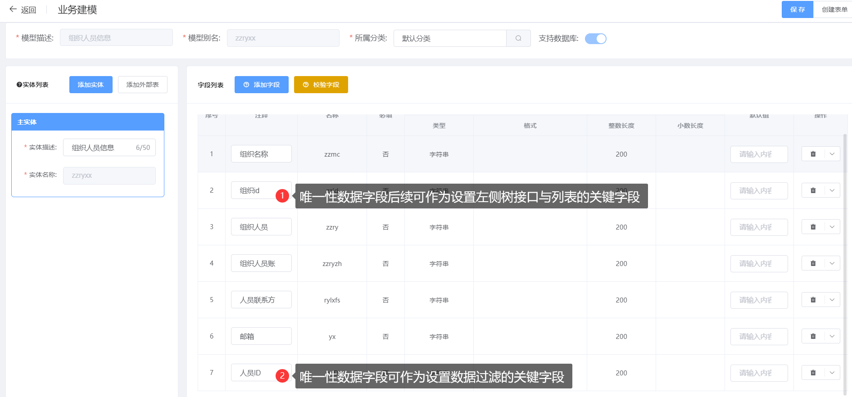
Task: Click the 创建表单 button
Action: (x=834, y=9)
